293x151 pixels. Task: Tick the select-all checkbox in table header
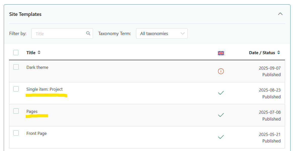16,52
